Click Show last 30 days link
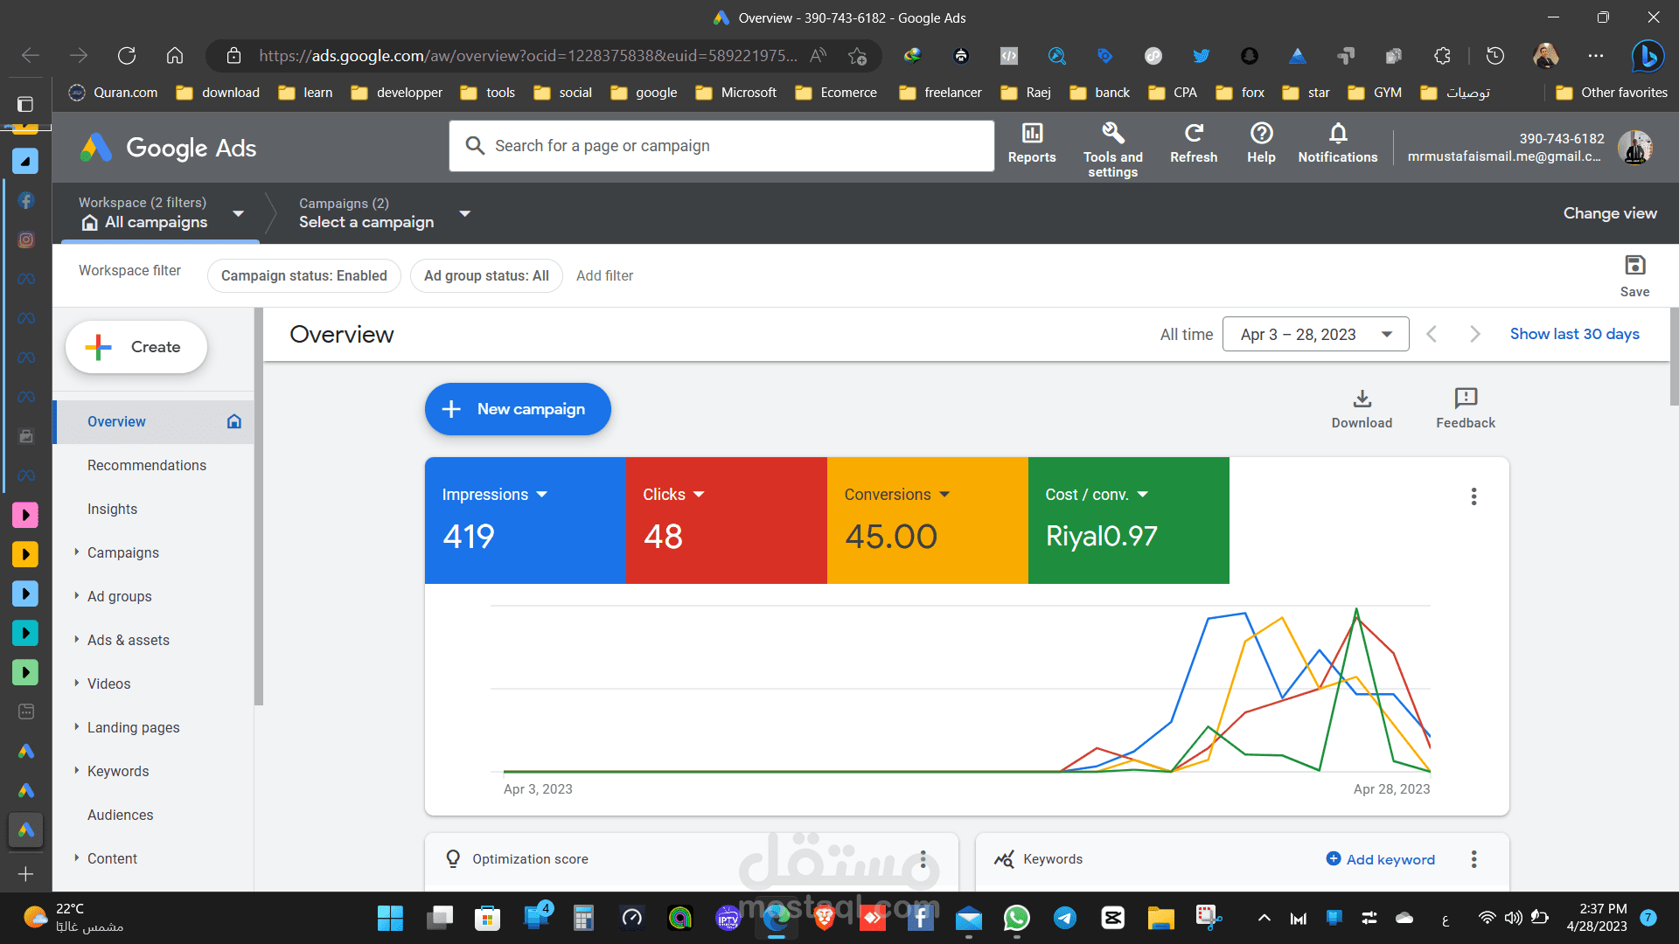Viewport: 1679px width, 944px height. 1574,334
